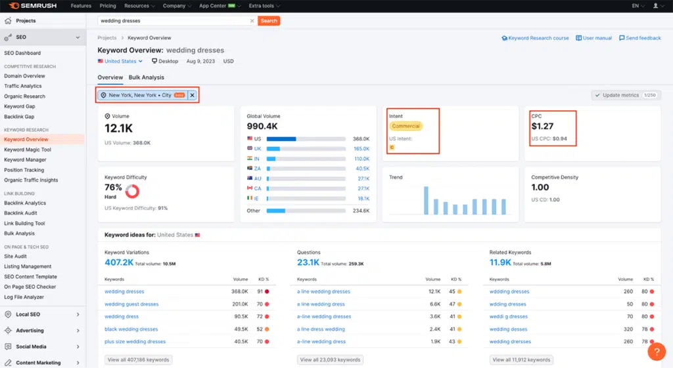This screenshot has width=673, height=368.
Task: Click the 11.9K related keywords count
Action: [x=500, y=262]
